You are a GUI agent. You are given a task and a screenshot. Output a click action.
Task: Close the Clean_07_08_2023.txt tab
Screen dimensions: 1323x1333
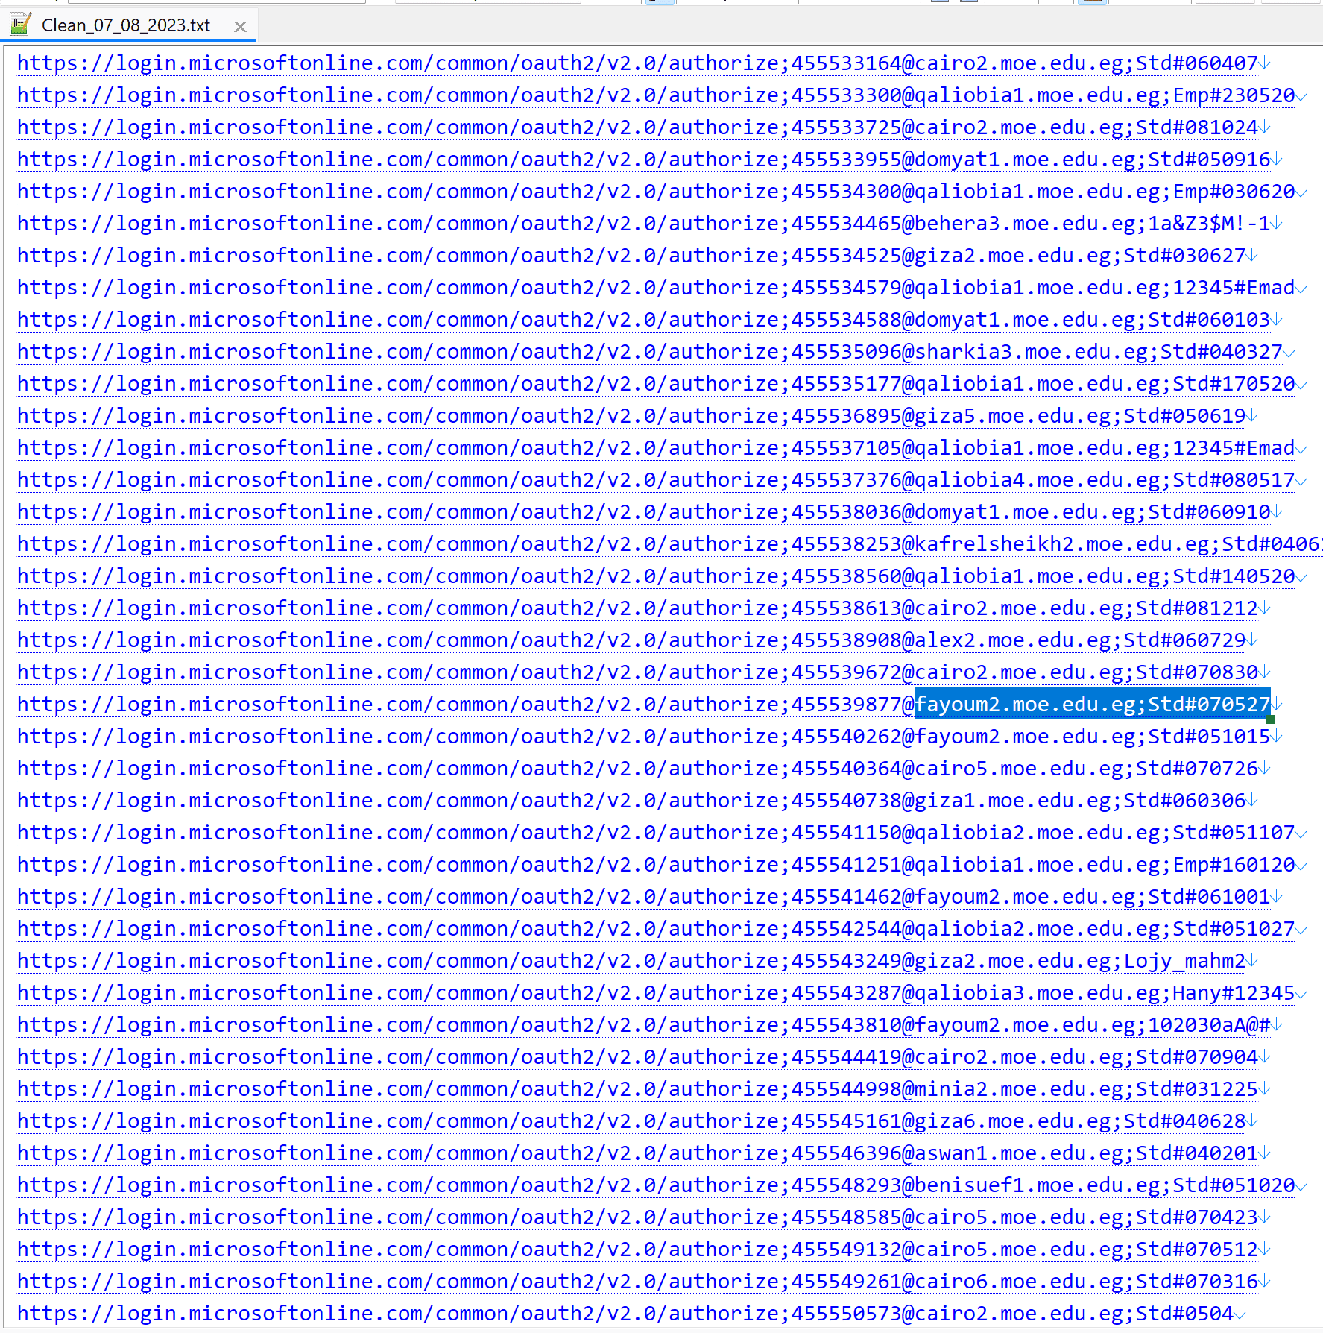pos(240,27)
